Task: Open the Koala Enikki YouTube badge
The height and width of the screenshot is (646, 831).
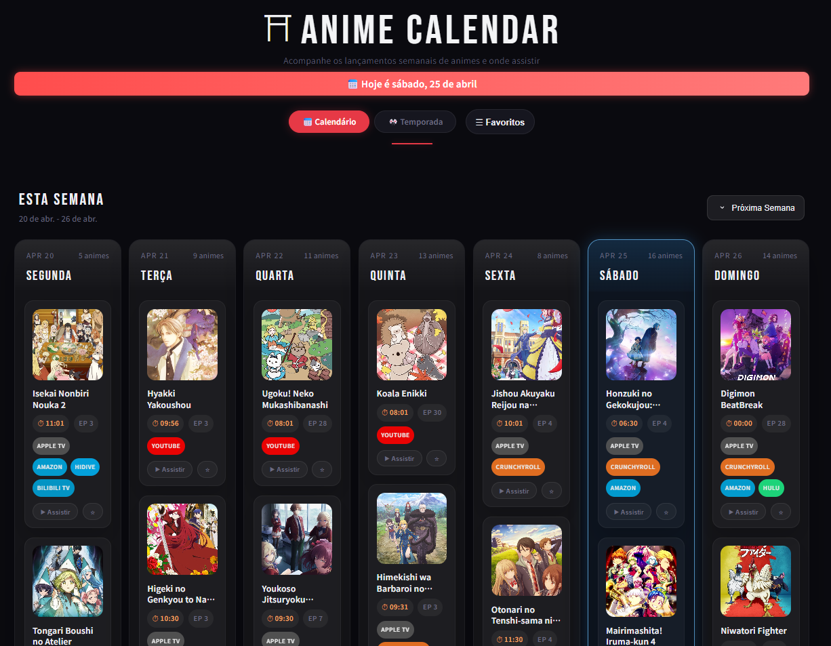Action: [395, 435]
